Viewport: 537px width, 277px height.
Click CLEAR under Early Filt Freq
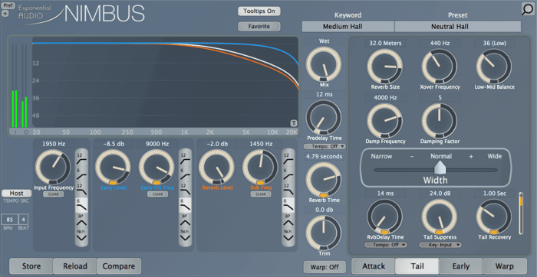(157, 194)
